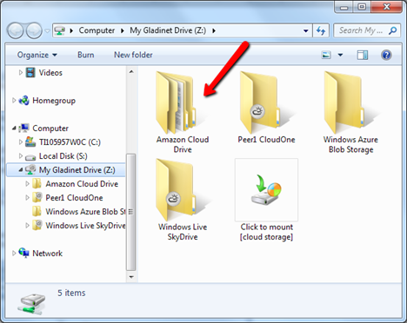Open the Help icon
Viewport: 407px width, 323px height.
(x=386, y=55)
